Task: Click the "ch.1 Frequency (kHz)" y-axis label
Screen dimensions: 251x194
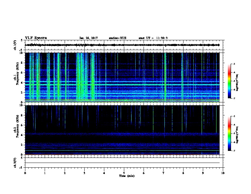Action: click(16, 74)
